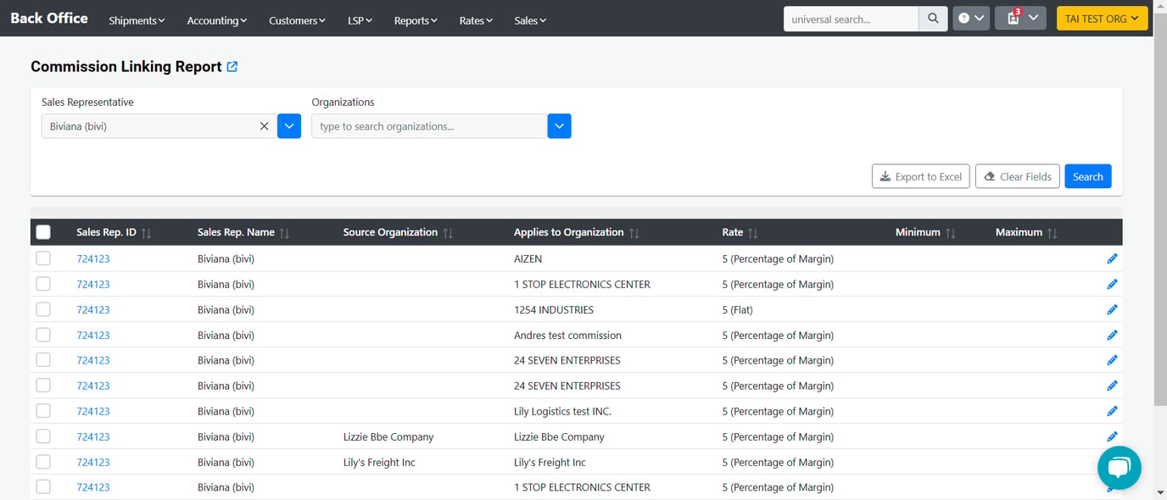Image resolution: width=1167 pixels, height=500 pixels.
Task: Edit the Lily Logistics test INC. row
Action: click(1112, 411)
